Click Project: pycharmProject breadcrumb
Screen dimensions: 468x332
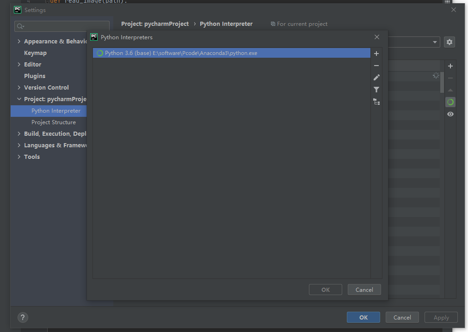click(155, 24)
